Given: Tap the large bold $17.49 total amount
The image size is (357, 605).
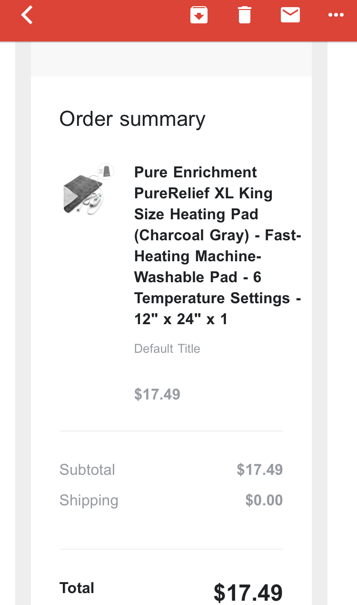Looking at the screenshot, I should pyautogui.click(x=248, y=593).
